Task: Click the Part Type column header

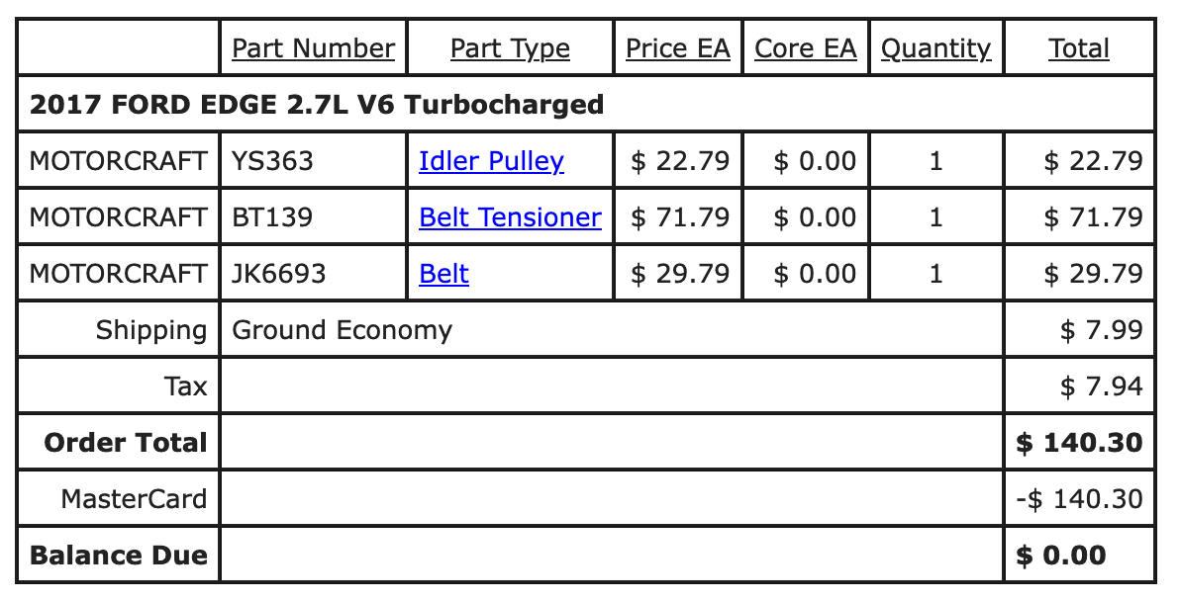Action: 510,48
